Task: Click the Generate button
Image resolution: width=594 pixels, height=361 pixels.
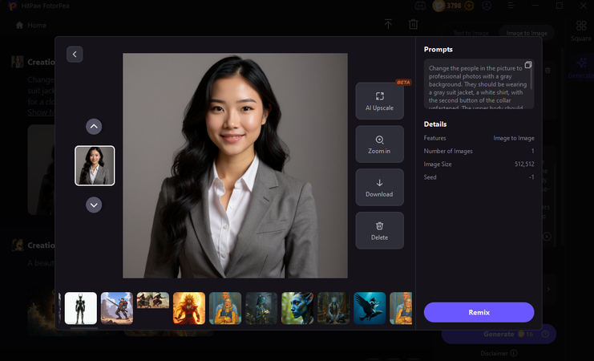Action: coord(497,335)
